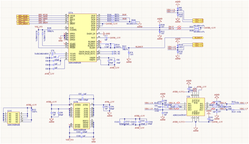
Task: Select the yellow VIN2_1_N port
Action: (198, 20)
